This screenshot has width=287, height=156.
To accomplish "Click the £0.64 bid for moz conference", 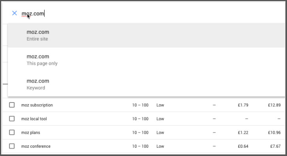I will 243,146.
